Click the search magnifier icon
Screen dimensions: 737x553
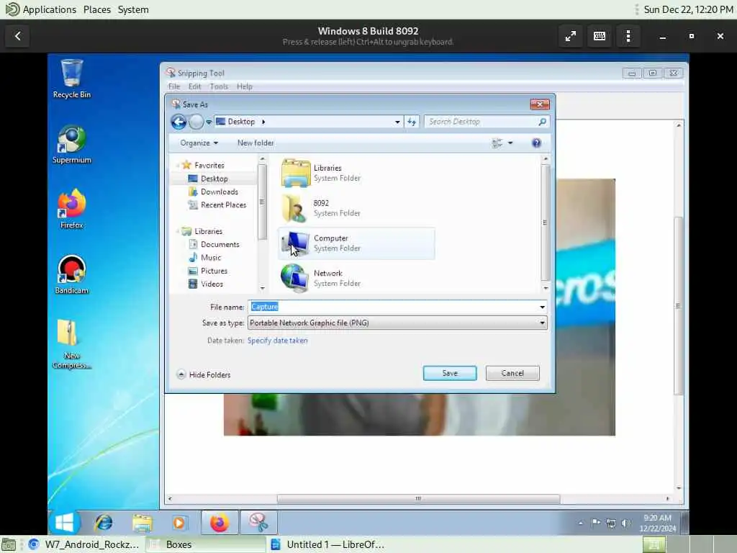[542, 122]
